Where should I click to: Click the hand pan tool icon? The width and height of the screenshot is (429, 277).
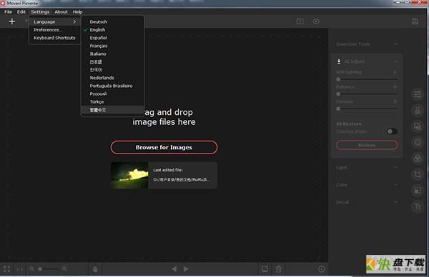point(95,269)
